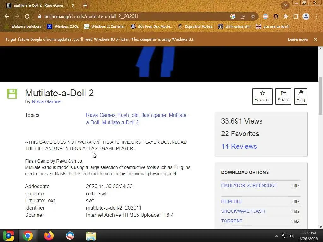Open the network status tray icon
The image size is (323, 242).
(x=284, y=236)
